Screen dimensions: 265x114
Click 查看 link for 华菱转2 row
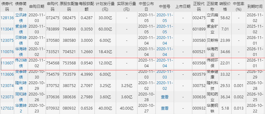(x=165, y=108)
